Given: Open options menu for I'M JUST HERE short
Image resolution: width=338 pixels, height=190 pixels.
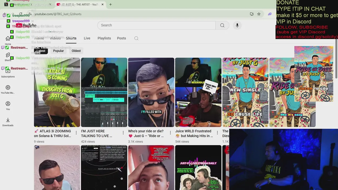Looking at the screenshot, I should pyautogui.click(x=123, y=133).
